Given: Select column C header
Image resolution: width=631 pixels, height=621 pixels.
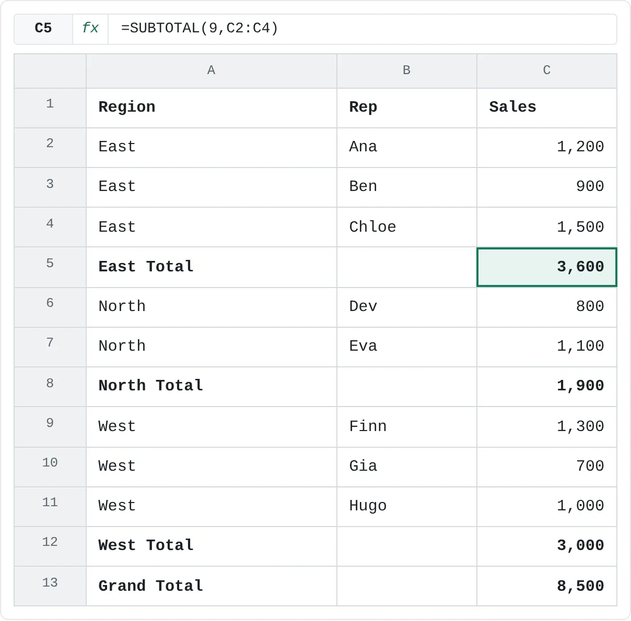Looking at the screenshot, I should tap(547, 71).
